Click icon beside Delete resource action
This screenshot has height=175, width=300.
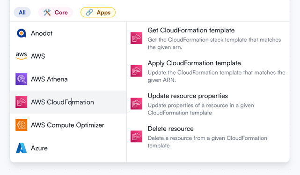tap(136, 137)
